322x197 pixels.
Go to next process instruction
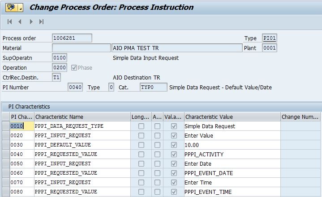[31, 22]
